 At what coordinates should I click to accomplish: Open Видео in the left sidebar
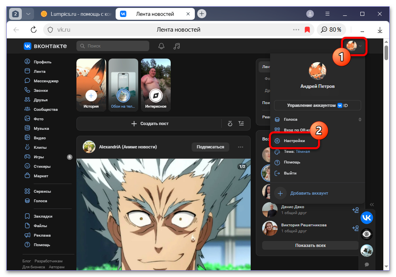click(x=35, y=138)
